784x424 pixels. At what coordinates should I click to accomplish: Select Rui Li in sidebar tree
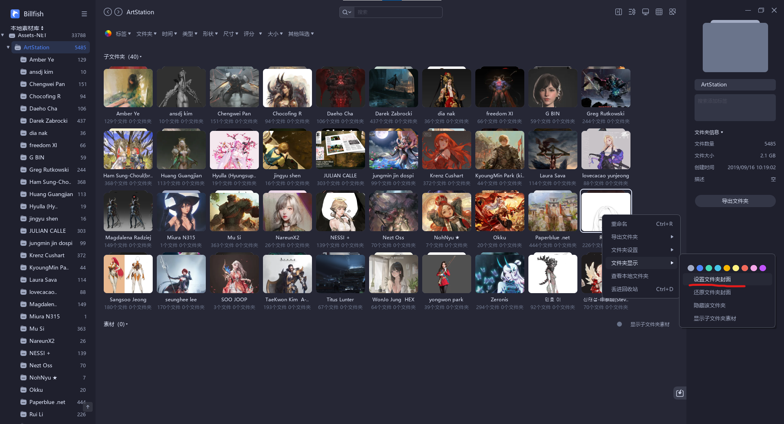coord(51,414)
